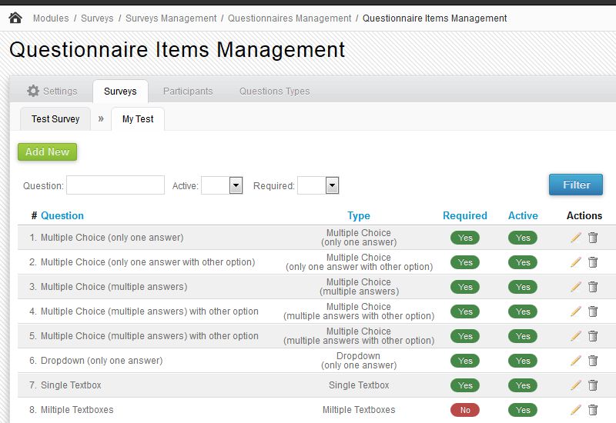The height and width of the screenshot is (423, 616).
Task: Delete question 3 Multiple Choice (multiple answers)
Action: click(593, 287)
